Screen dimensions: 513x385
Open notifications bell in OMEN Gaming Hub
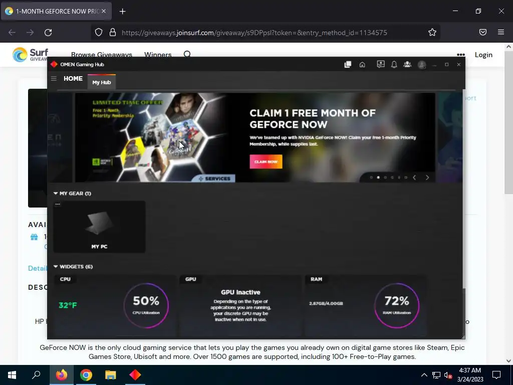[x=394, y=65]
